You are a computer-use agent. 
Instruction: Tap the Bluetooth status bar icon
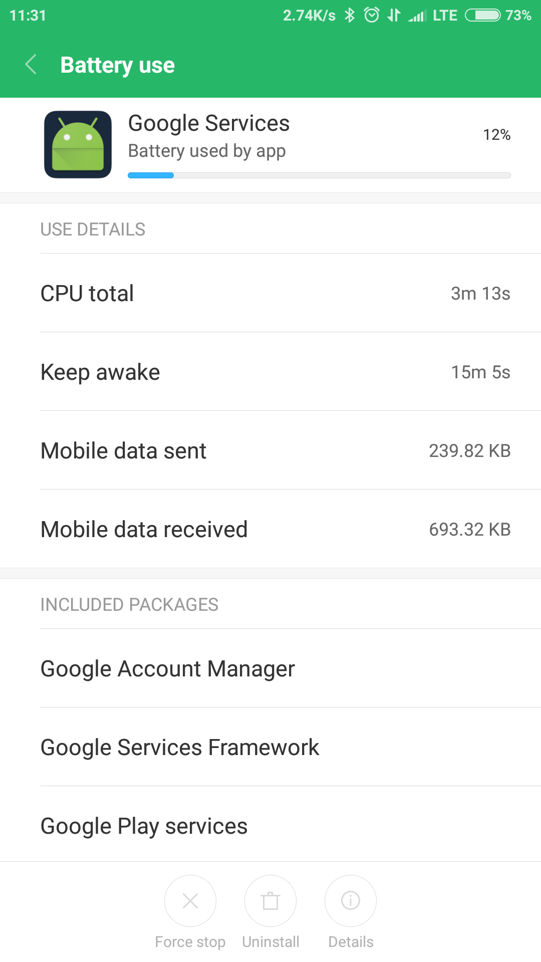pos(350,16)
